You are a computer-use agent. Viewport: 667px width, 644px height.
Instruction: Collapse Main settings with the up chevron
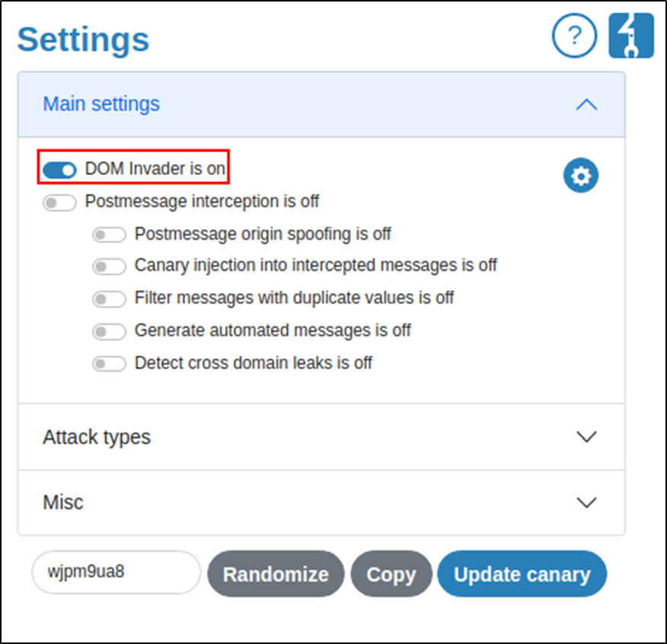[586, 105]
